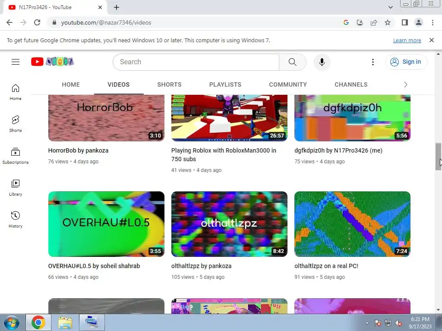Viewport: 442px width, 331px height.
Task: Open dgfkdpiz0h by N17Pro3426 video title
Action: click(x=338, y=150)
